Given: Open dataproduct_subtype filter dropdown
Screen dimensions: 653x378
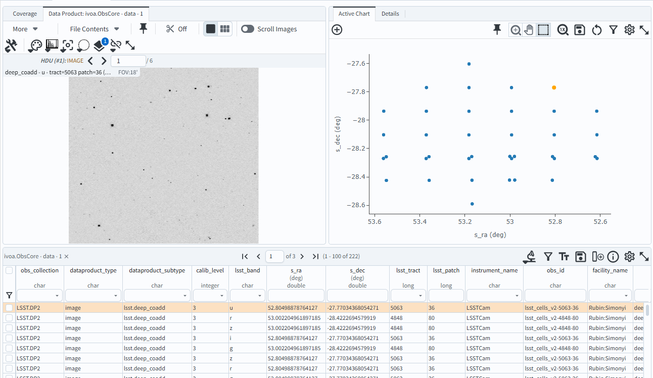Looking at the screenshot, I should (x=184, y=295).
